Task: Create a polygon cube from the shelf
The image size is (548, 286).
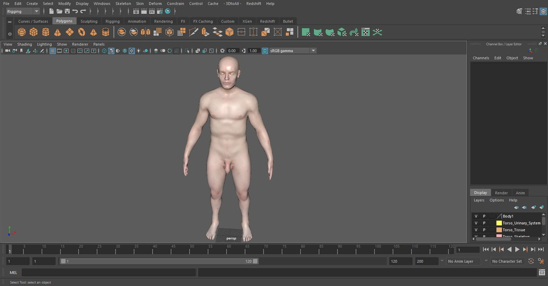Action: (x=34, y=32)
